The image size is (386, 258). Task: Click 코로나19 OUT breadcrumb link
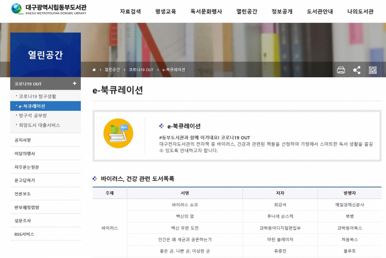coord(141,70)
